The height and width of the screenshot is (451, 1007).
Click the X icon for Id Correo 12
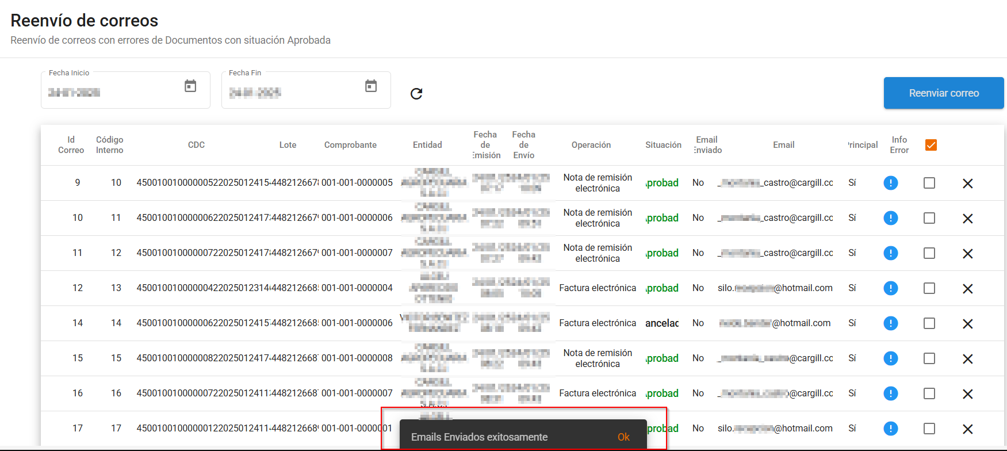click(x=968, y=289)
